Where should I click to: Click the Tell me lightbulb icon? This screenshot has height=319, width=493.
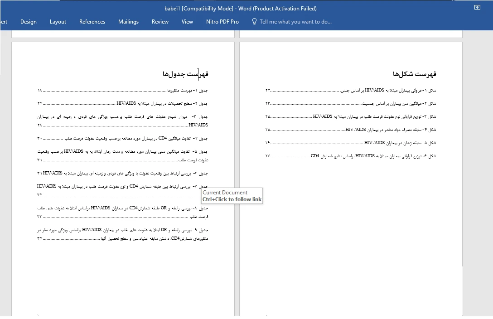pyautogui.click(x=254, y=22)
